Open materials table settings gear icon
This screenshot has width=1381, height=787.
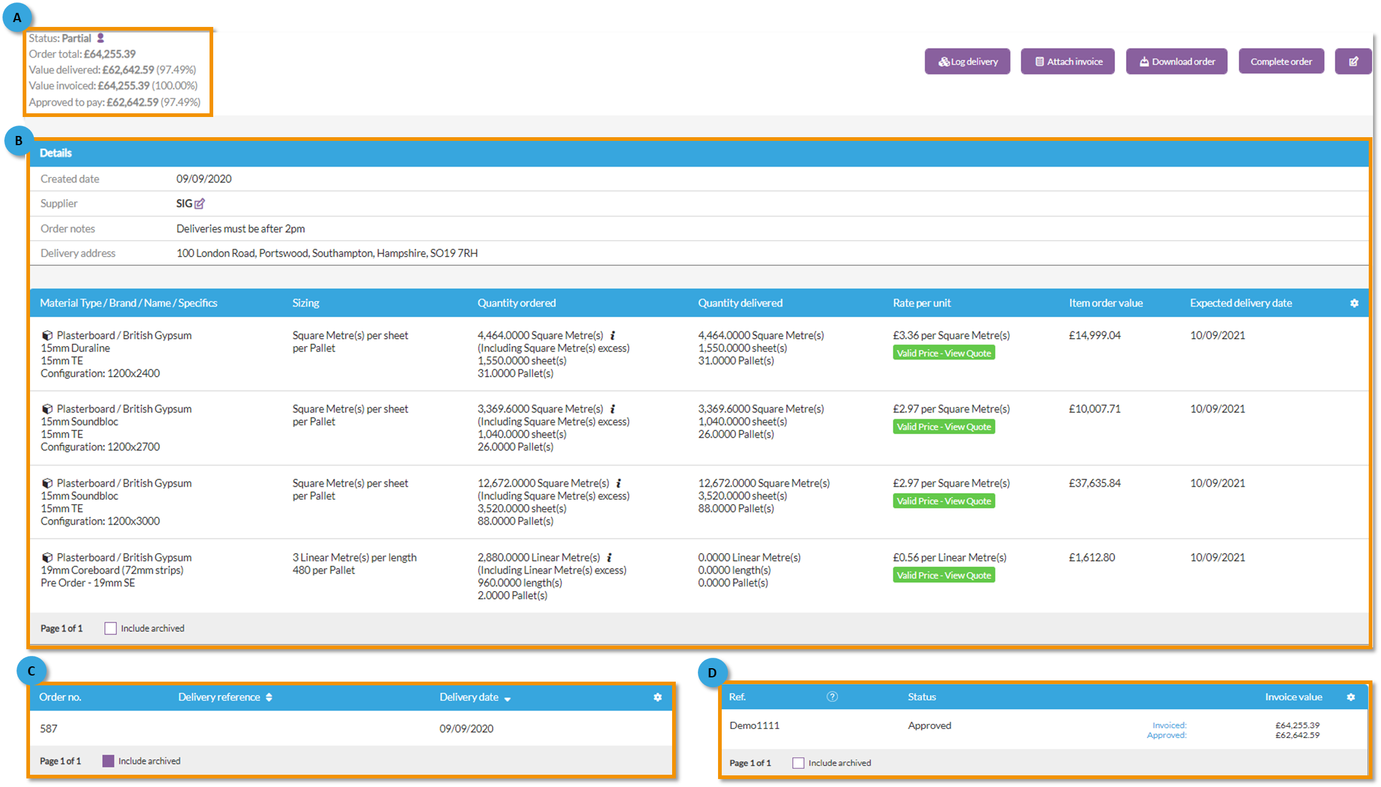tap(1354, 303)
